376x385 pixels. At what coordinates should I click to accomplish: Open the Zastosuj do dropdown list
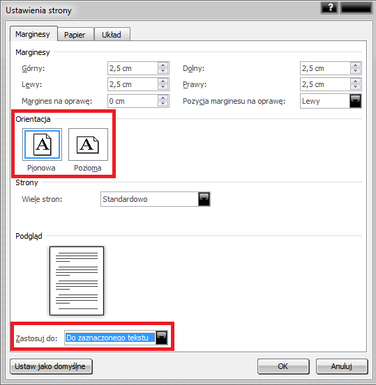click(162, 338)
